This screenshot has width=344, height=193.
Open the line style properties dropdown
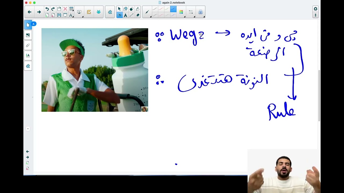pyautogui.click(x=191, y=12)
